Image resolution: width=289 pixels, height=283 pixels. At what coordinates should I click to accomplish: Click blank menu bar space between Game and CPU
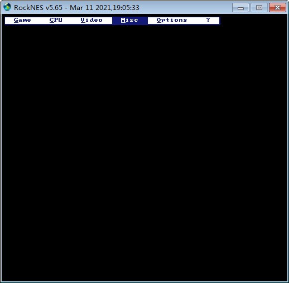click(40, 20)
